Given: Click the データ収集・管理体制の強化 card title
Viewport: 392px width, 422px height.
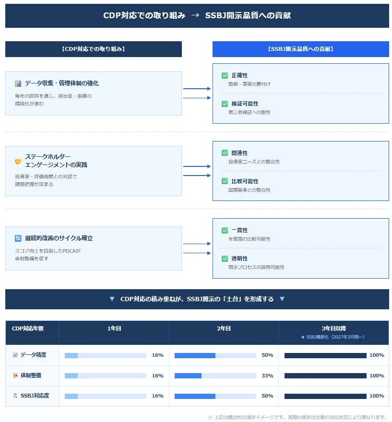Looking at the screenshot, I should point(61,83).
